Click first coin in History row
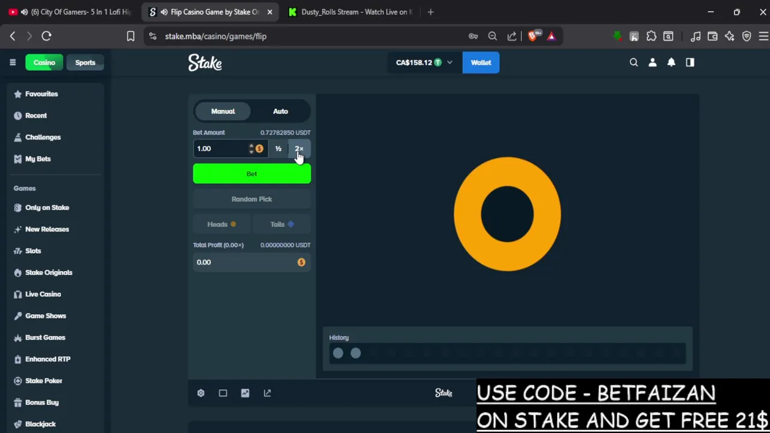The width and height of the screenshot is (770, 433). (x=338, y=354)
